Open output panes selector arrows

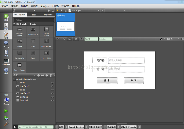(139, 127)
